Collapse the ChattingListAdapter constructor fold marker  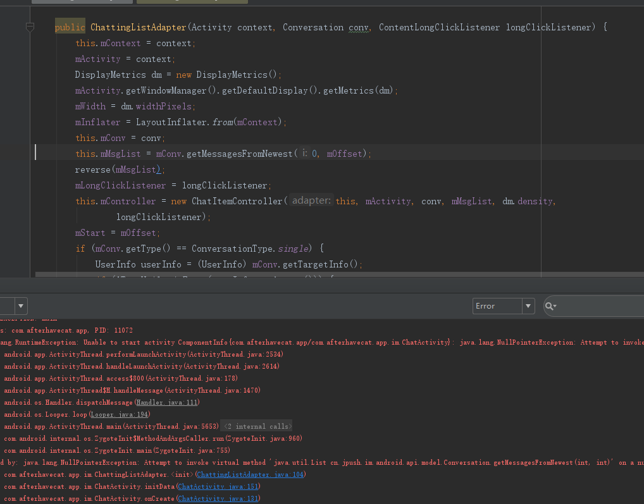(30, 27)
